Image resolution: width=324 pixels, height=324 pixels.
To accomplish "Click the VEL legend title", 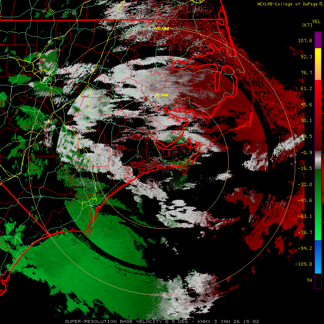I will 316,22.
